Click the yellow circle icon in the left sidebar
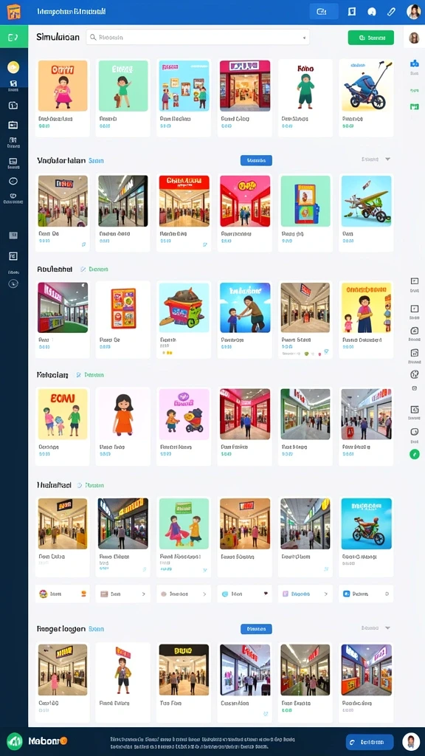The image size is (425, 756). (13, 67)
